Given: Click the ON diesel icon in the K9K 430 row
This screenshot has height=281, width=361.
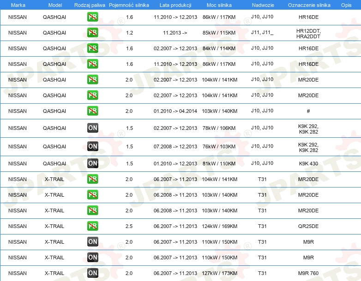Looking at the screenshot, I should [92, 164].
